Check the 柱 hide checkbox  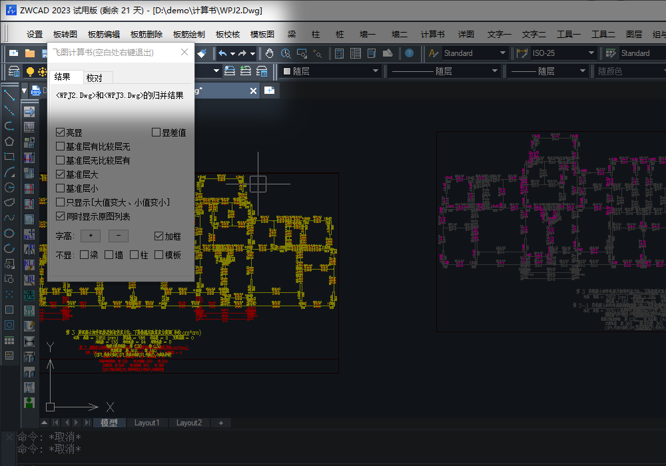[135, 255]
